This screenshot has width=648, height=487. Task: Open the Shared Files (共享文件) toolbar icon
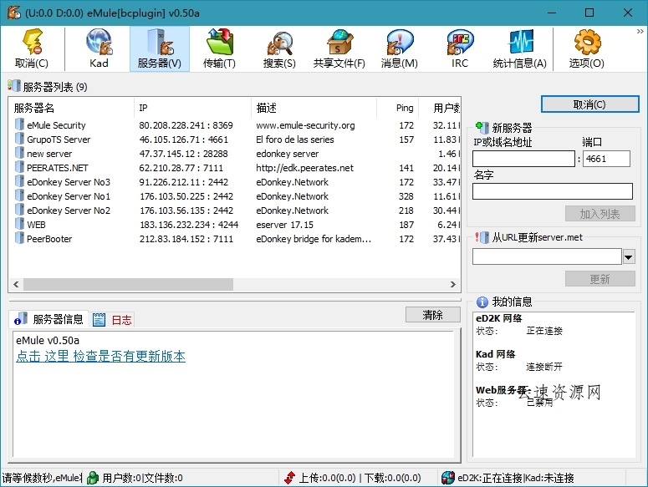point(339,42)
